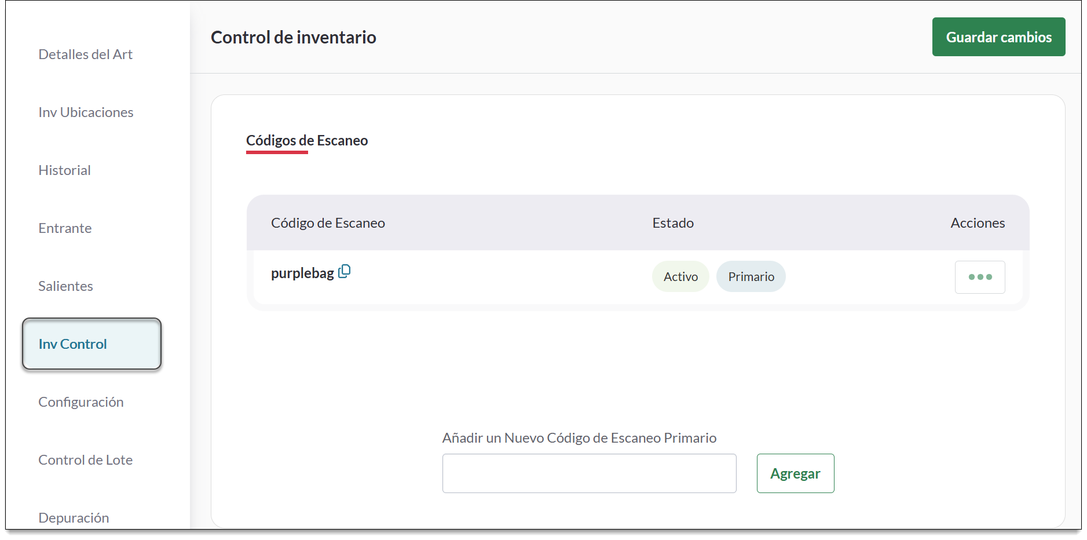Viewport: 1087px width, 540px height.
Task: Switch to the Códigos de Escaneo tab
Action: 306,140
